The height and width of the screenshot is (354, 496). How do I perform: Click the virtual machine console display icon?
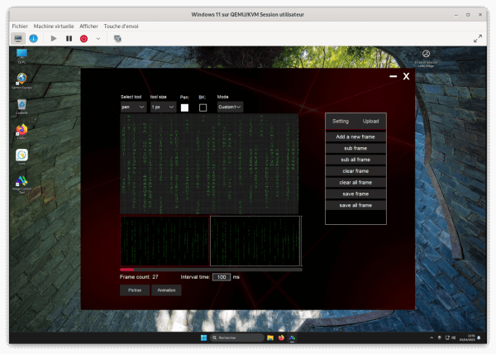coord(17,38)
